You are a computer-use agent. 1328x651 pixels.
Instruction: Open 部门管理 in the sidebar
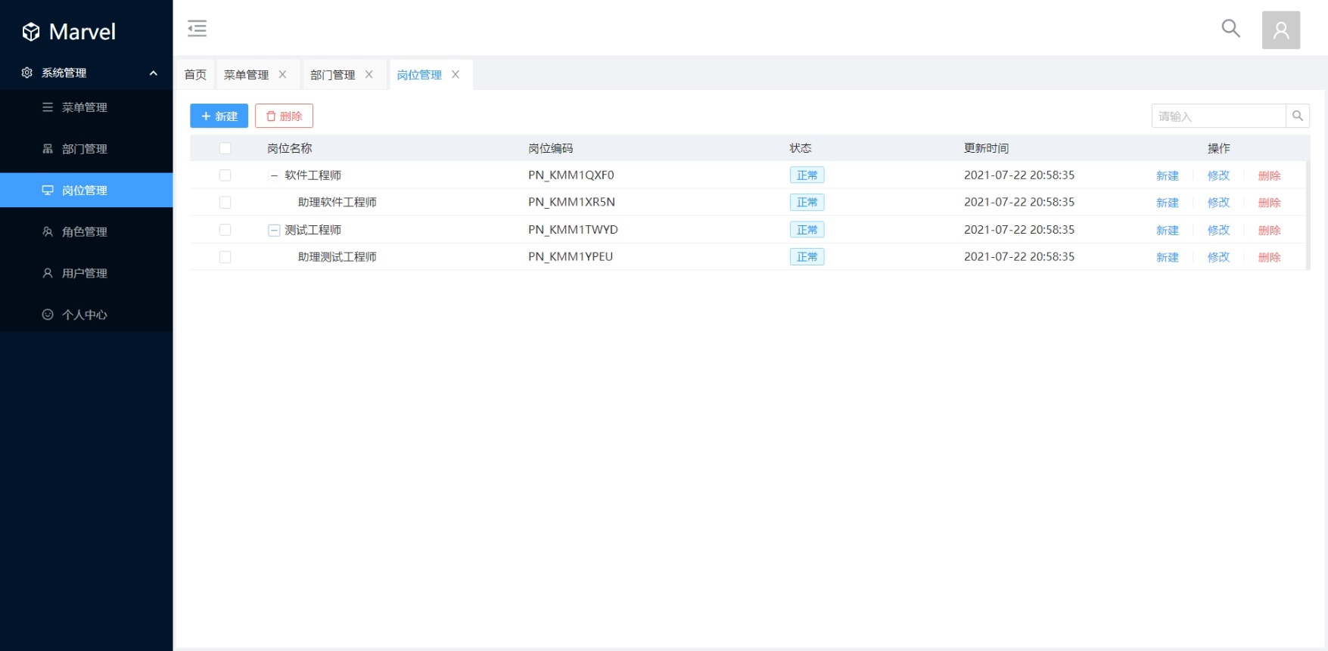pyautogui.click(x=86, y=149)
